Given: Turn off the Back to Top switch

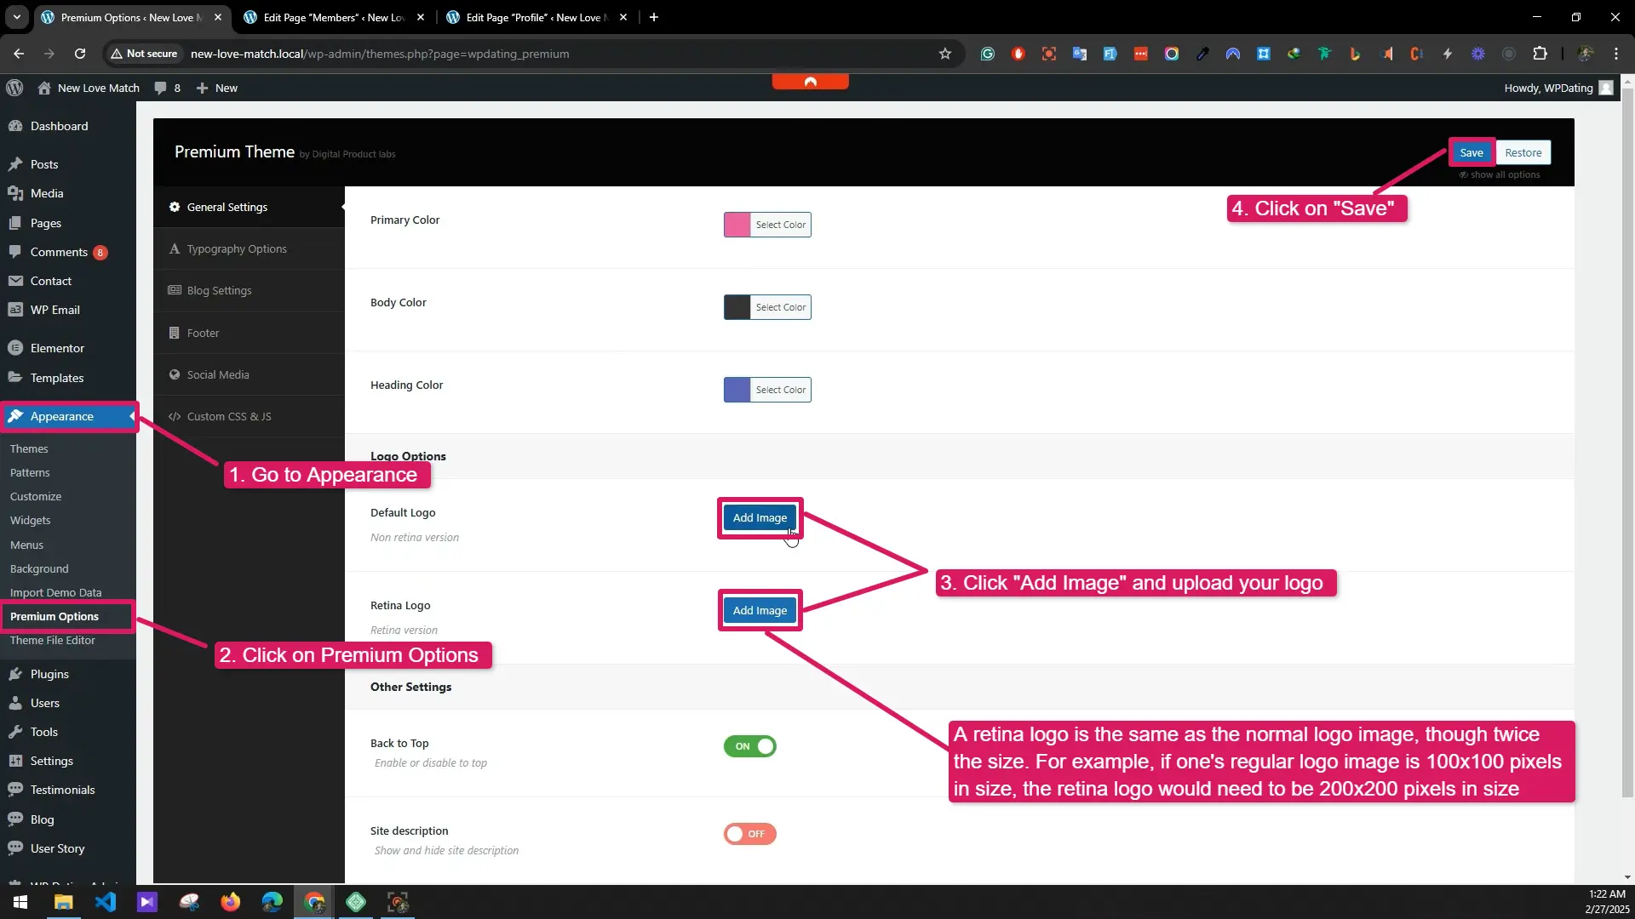Looking at the screenshot, I should pyautogui.click(x=749, y=746).
